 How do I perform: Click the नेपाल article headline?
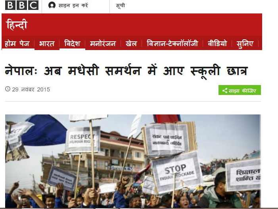click(126, 71)
